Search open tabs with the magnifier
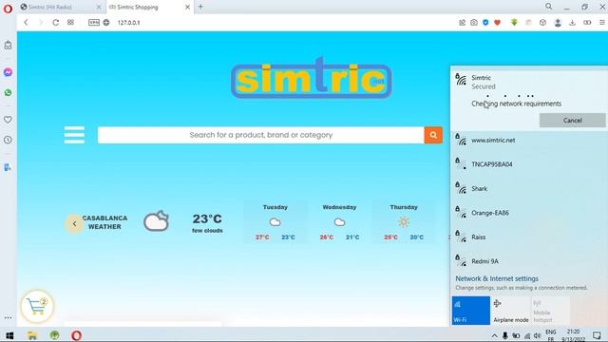The height and width of the screenshot is (342, 608). [549, 7]
